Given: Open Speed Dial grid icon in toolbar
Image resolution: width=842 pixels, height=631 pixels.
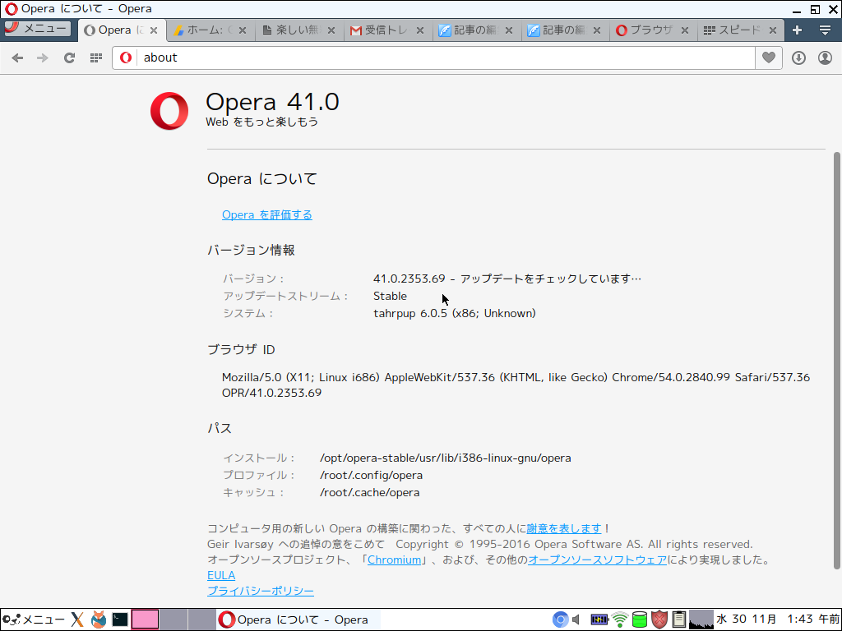Looking at the screenshot, I should 96,58.
